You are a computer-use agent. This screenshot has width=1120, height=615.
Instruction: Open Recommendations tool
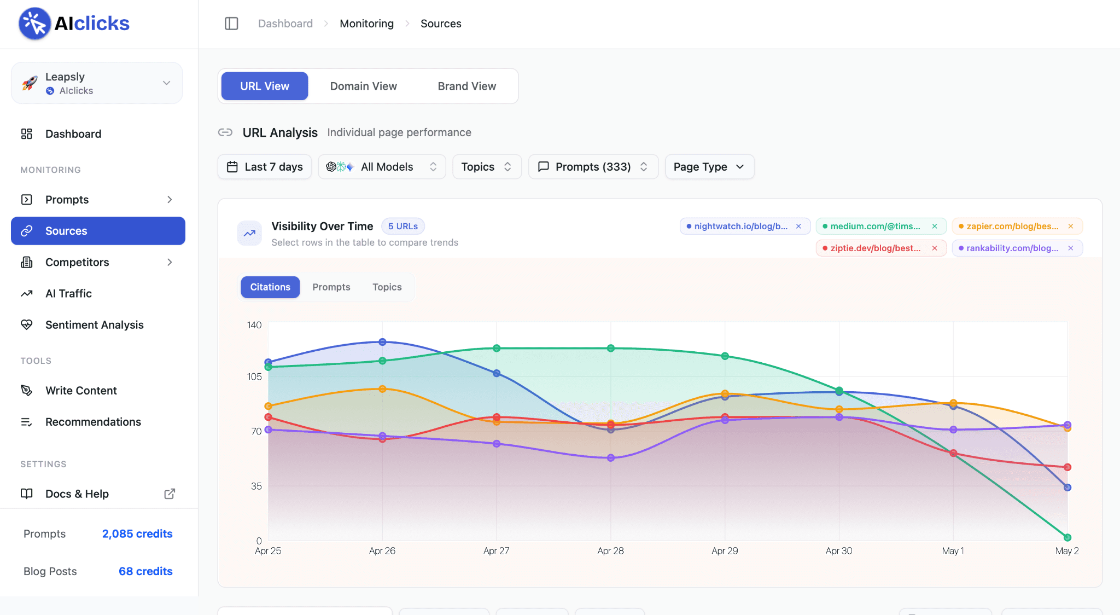[98, 422]
